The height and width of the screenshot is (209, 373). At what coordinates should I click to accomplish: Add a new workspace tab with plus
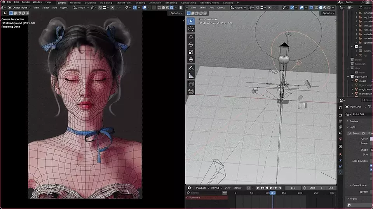tap(238, 3)
